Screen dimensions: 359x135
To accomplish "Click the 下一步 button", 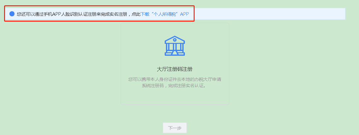I will [x=175, y=128].
